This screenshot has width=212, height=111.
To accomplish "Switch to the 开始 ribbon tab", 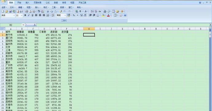I will [x=19, y=2].
